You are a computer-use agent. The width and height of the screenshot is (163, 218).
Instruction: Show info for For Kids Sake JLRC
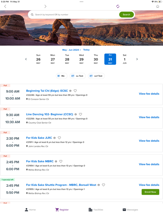click(54, 138)
